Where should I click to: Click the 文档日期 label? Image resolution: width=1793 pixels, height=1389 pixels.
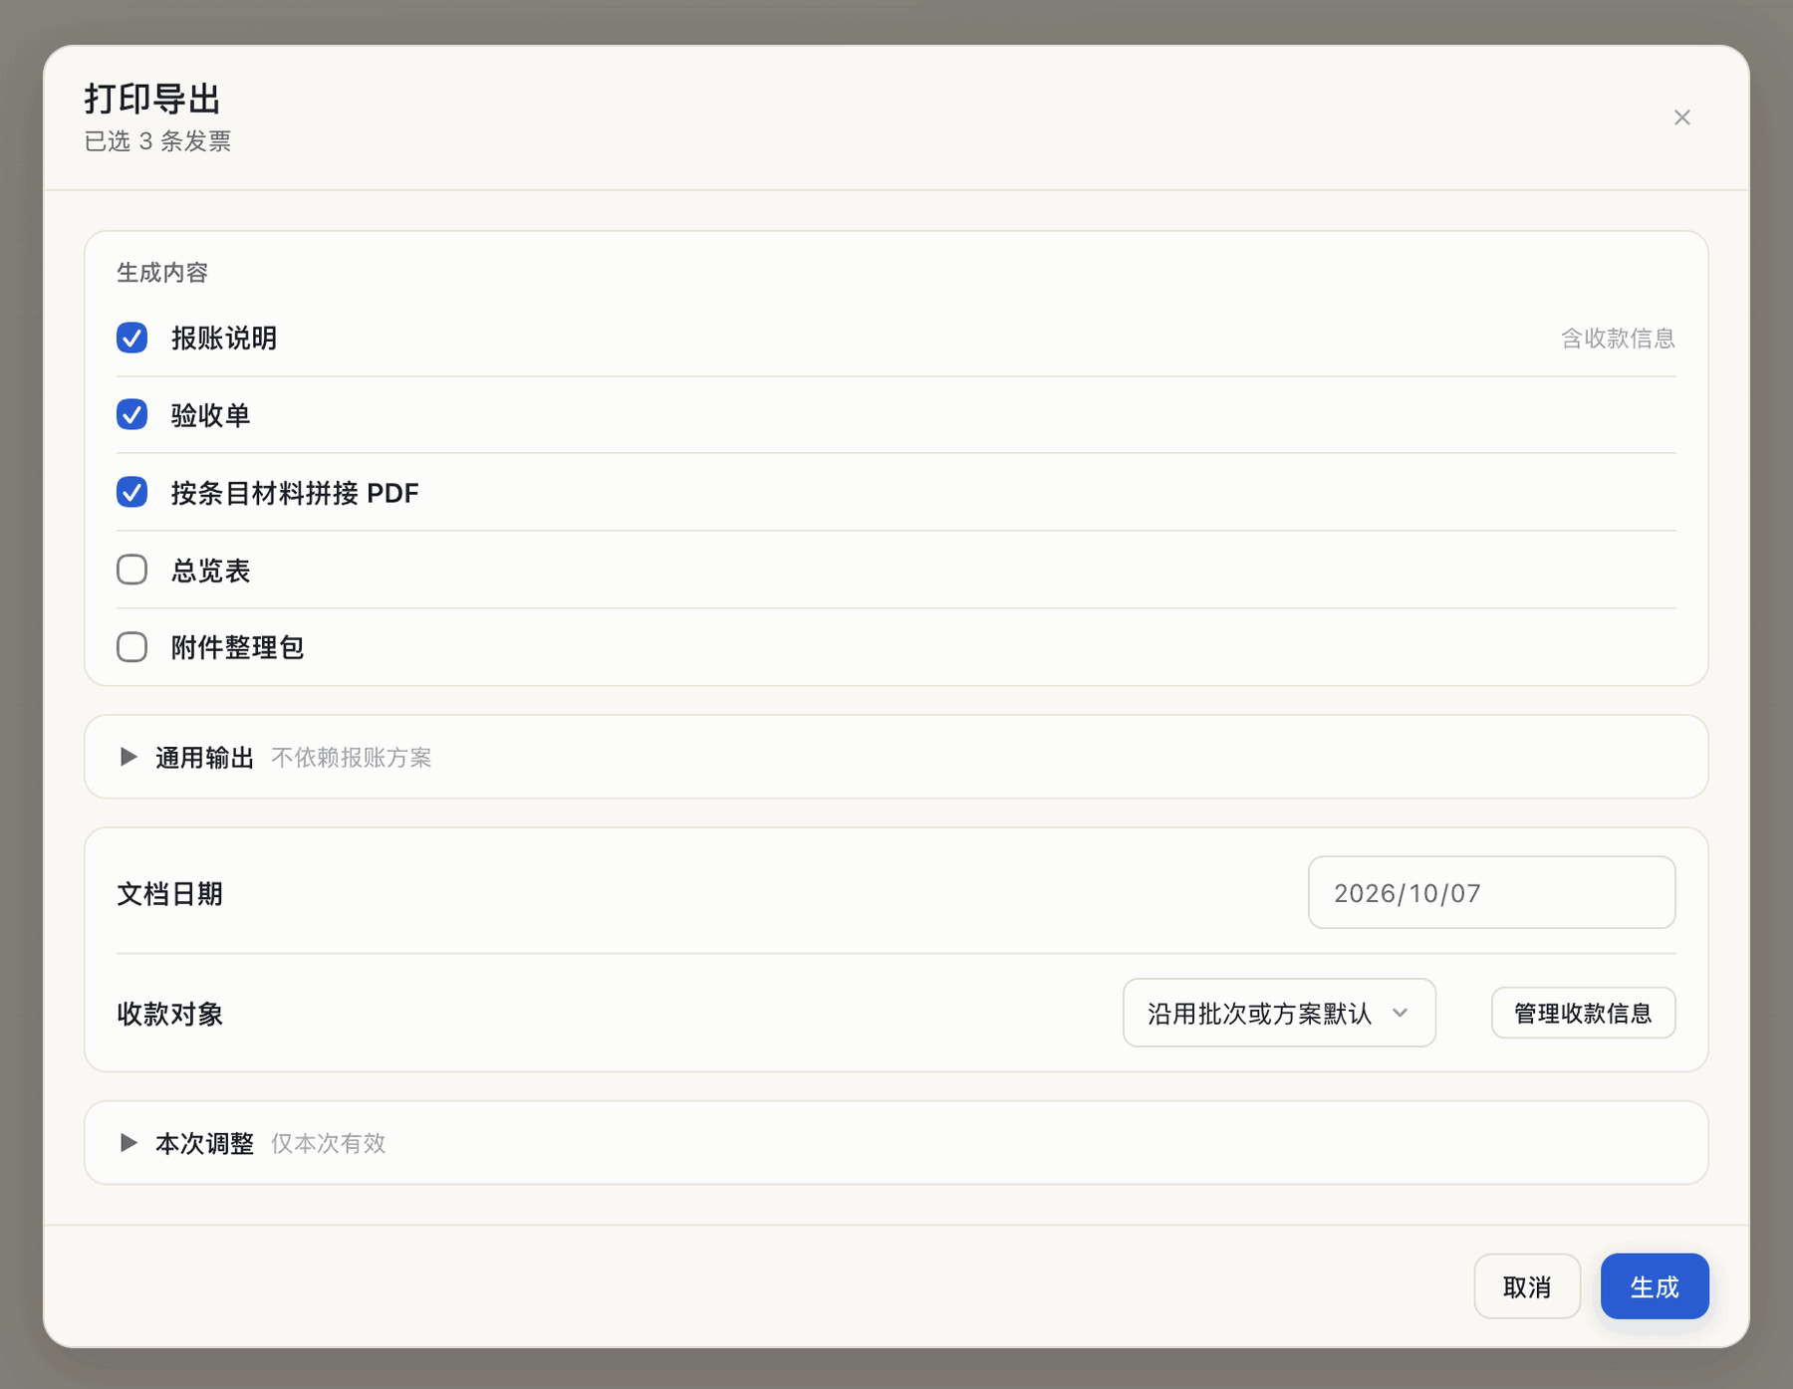pos(169,893)
